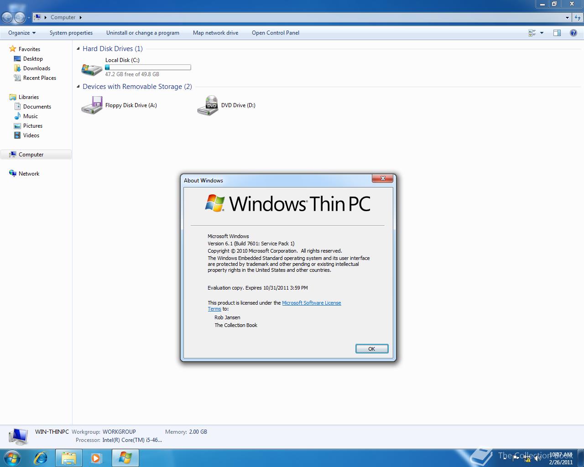Click the Workgroup: WORKGROUP detail
This screenshot has height=467, width=584.
tap(104, 431)
